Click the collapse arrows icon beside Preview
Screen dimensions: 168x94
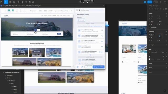click(82, 67)
